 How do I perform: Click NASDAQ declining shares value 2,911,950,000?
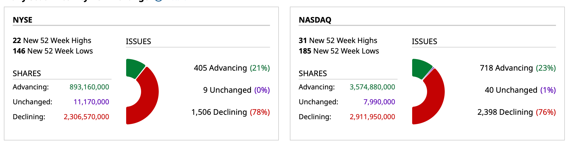tap(372, 117)
